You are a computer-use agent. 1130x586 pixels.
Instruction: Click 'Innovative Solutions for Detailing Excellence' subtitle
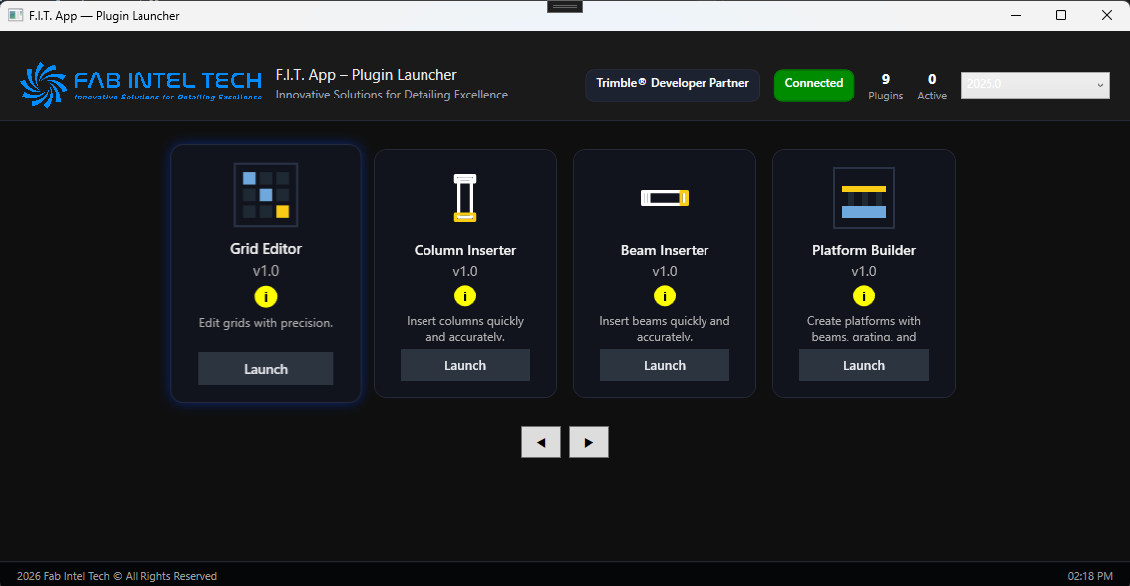tap(392, 95)
